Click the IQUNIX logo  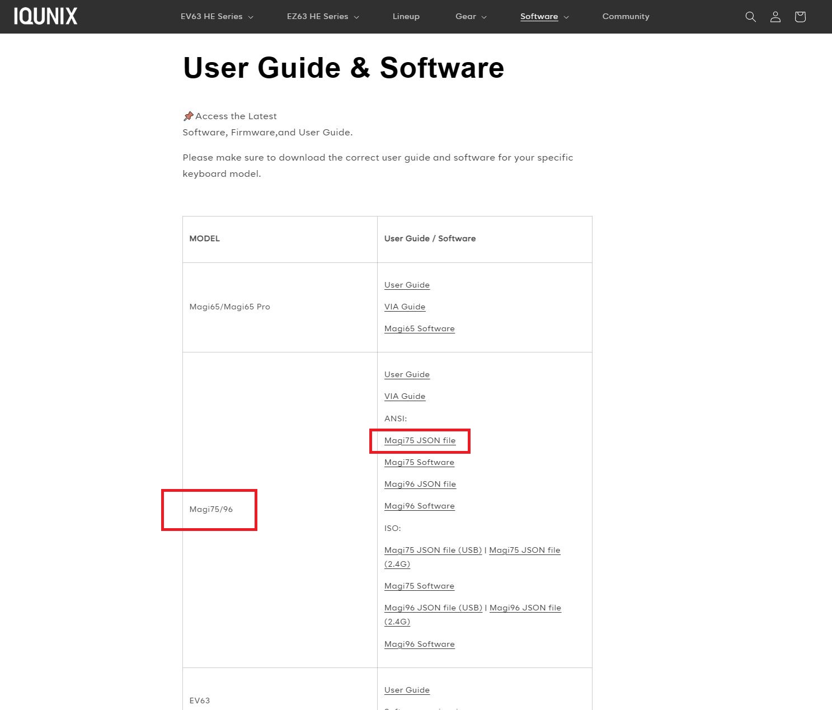coord(46,16)
